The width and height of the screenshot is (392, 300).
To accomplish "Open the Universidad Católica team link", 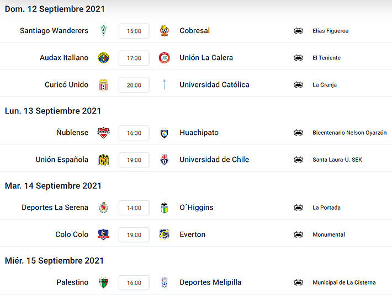I will coord(215,85).
